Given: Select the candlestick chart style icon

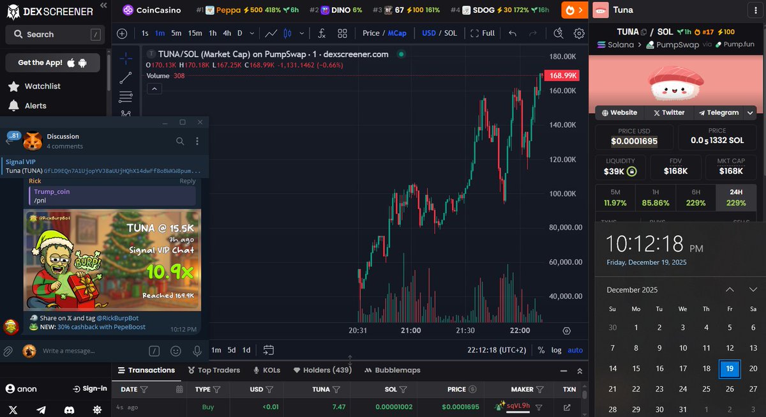Looking at the screenshot, I should click(x=287, y=33).
